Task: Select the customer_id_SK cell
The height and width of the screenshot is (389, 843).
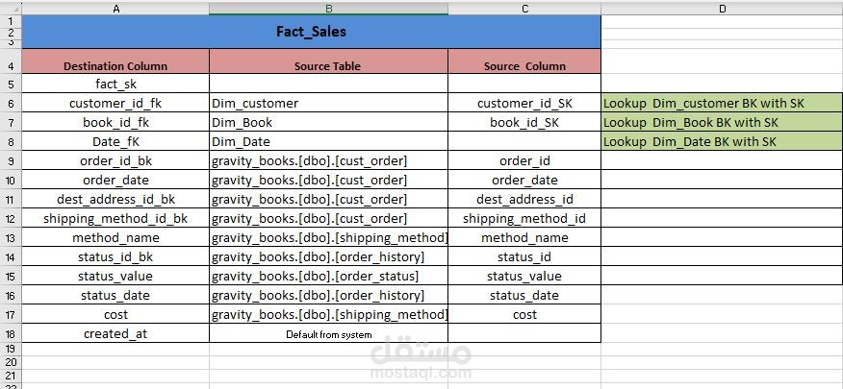Action: (524, 103)
